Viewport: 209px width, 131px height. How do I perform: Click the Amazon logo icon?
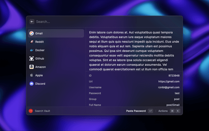click(x=32, y=67)
